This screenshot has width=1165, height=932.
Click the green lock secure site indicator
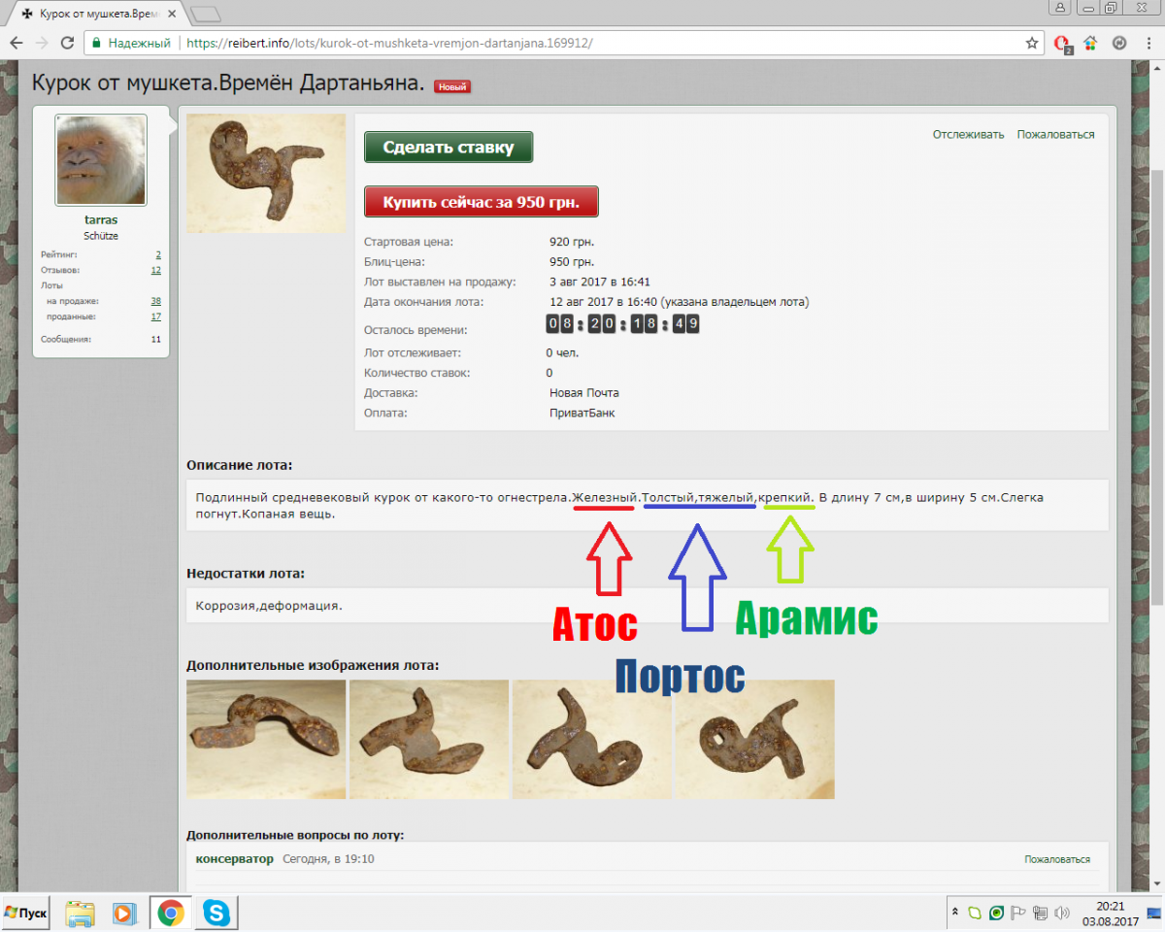coord(94,43)
